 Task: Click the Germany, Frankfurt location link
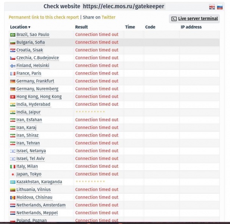35,81
